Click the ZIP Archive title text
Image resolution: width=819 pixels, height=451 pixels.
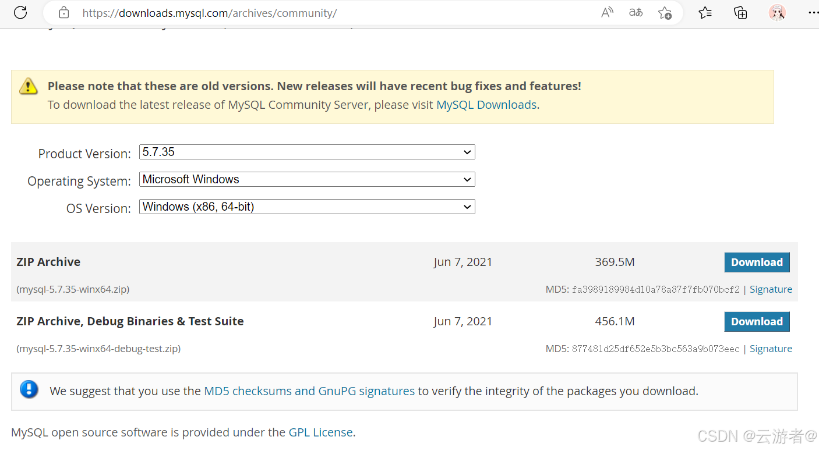pyautogui.click(x=48, y=262)
